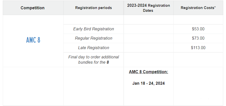Click the Jan 18 - 24, 2024 date text
This screenshot has height=106, width=226.
coord(148,83)
